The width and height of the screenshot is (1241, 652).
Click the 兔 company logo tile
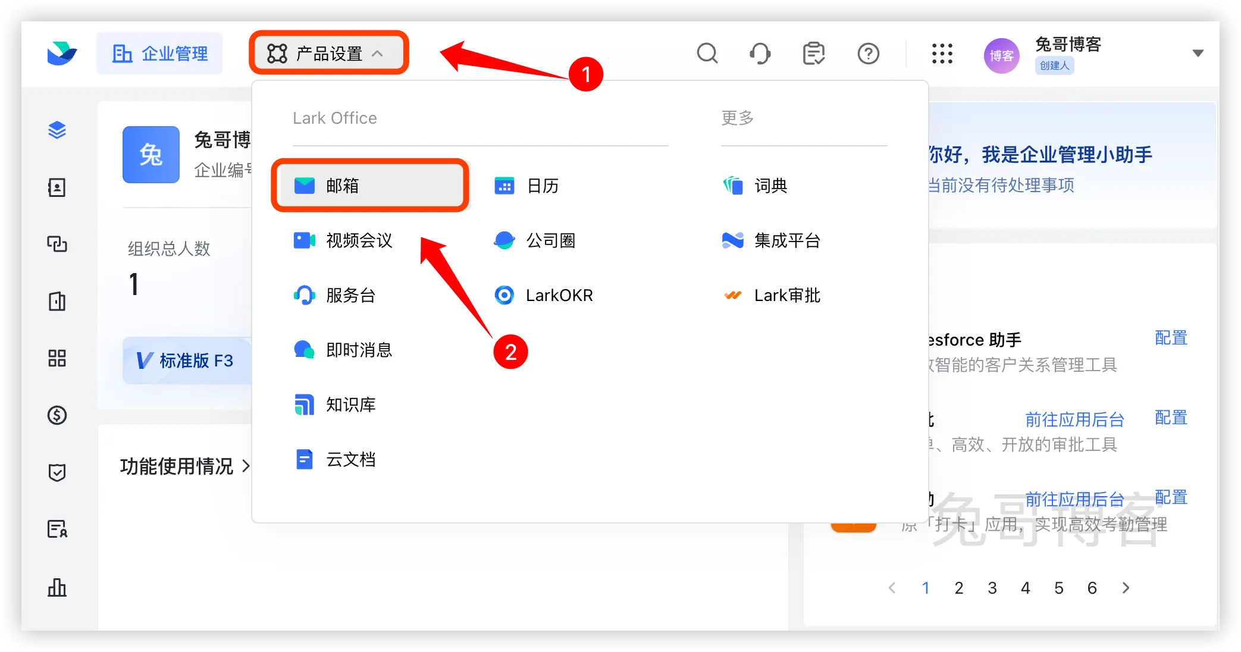(151, 155)
